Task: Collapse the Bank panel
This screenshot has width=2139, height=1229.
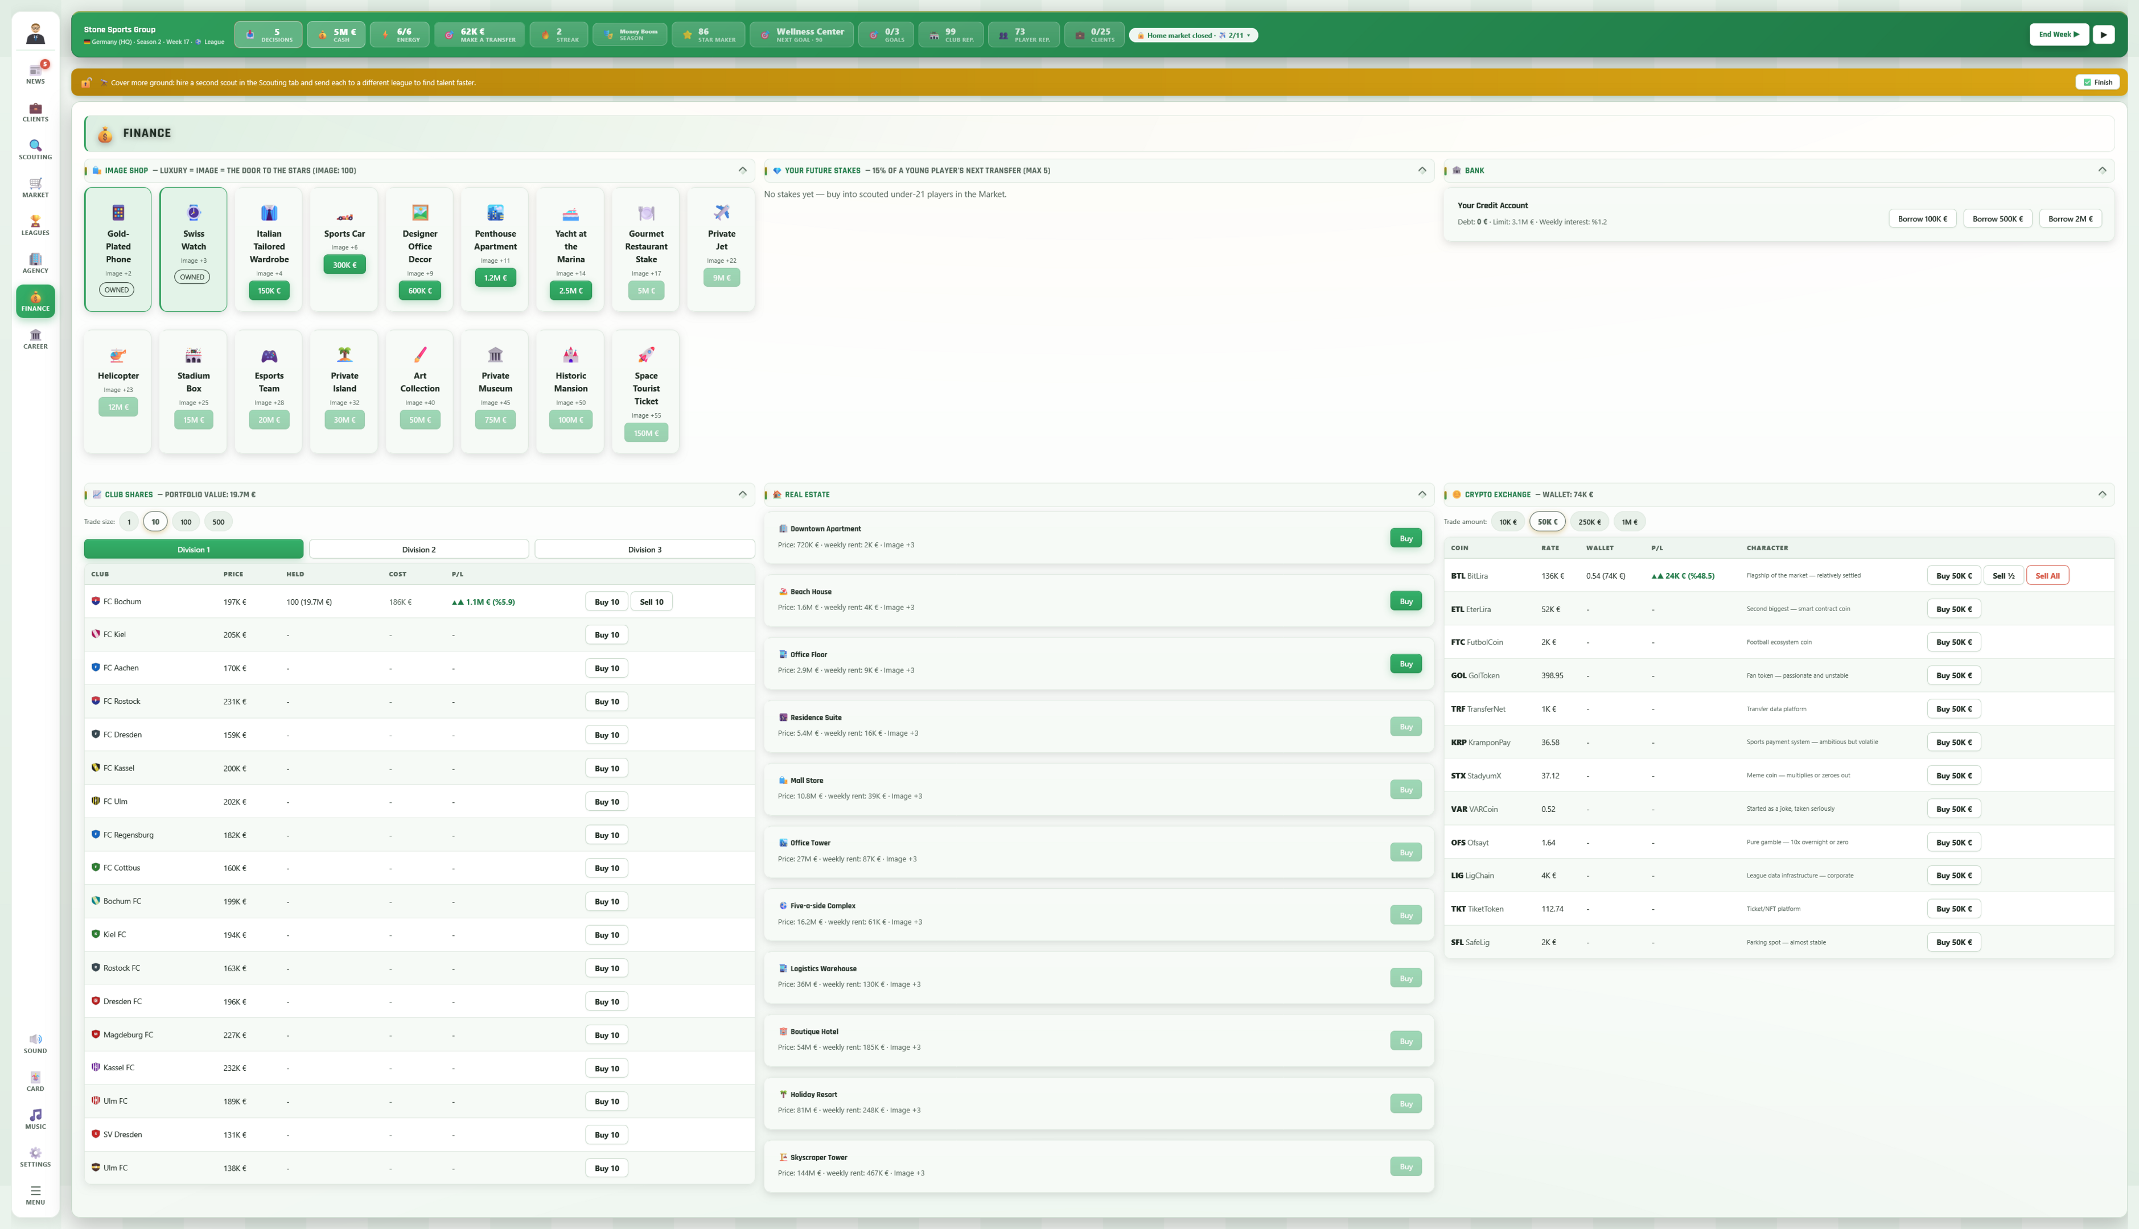Action: 2102,170
